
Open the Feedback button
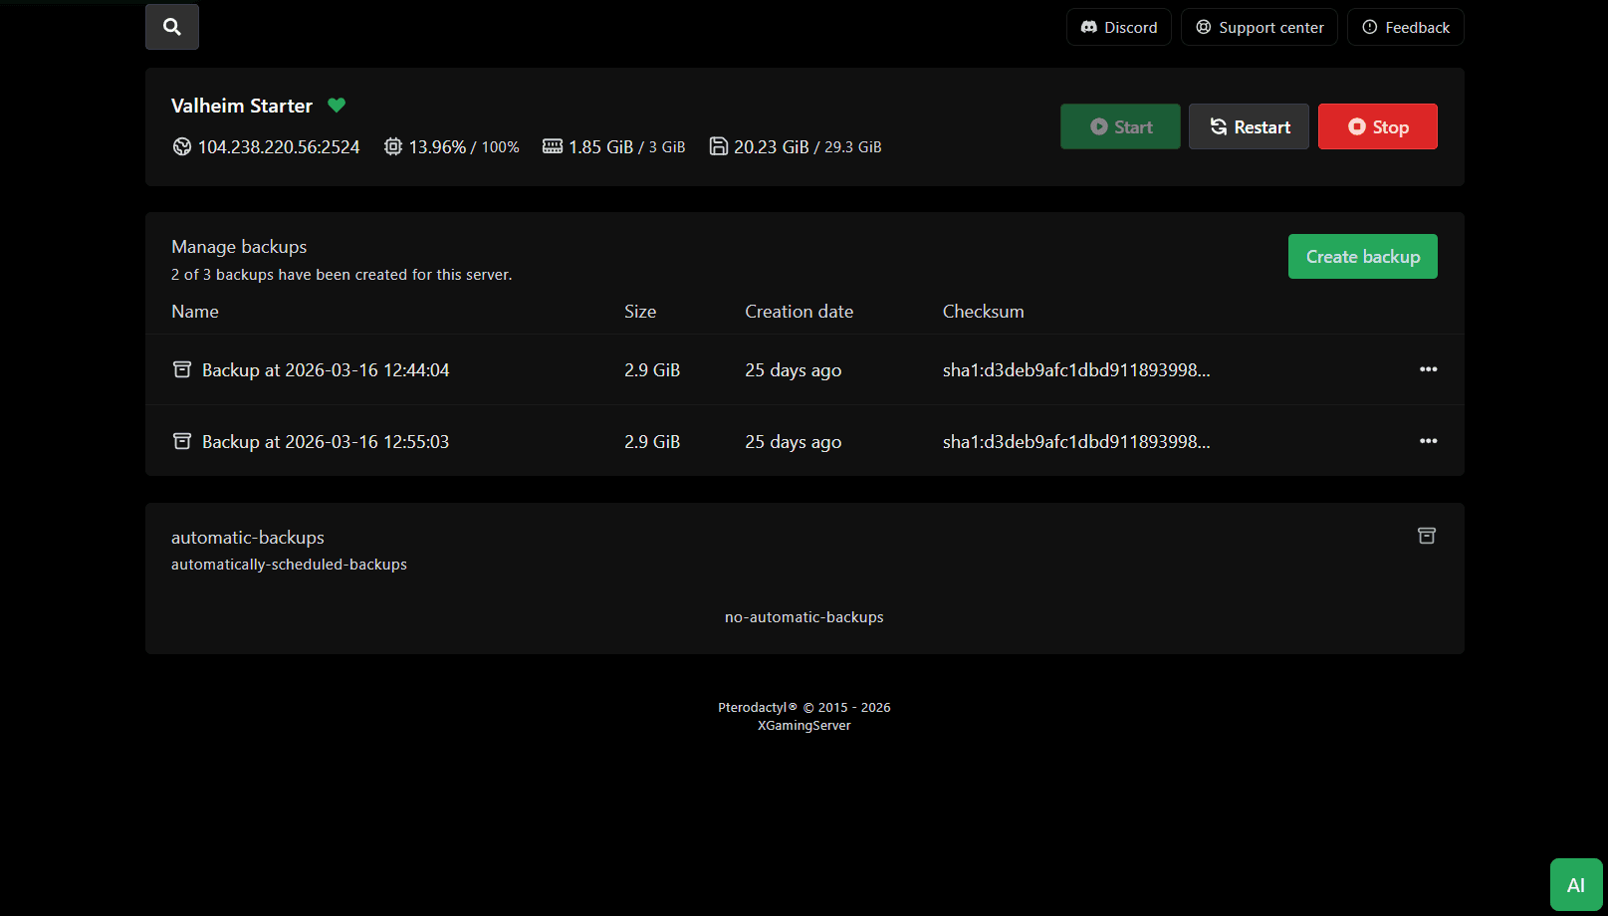1406,27
